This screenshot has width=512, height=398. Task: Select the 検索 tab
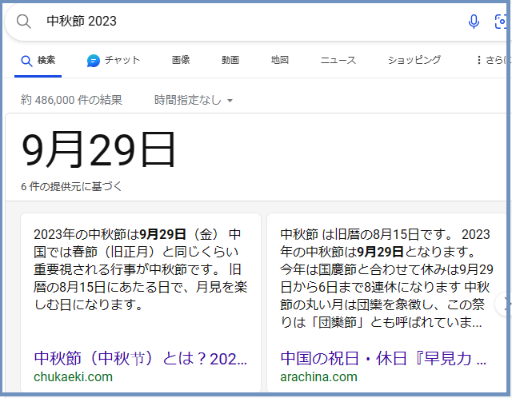(x=38, y=60)
